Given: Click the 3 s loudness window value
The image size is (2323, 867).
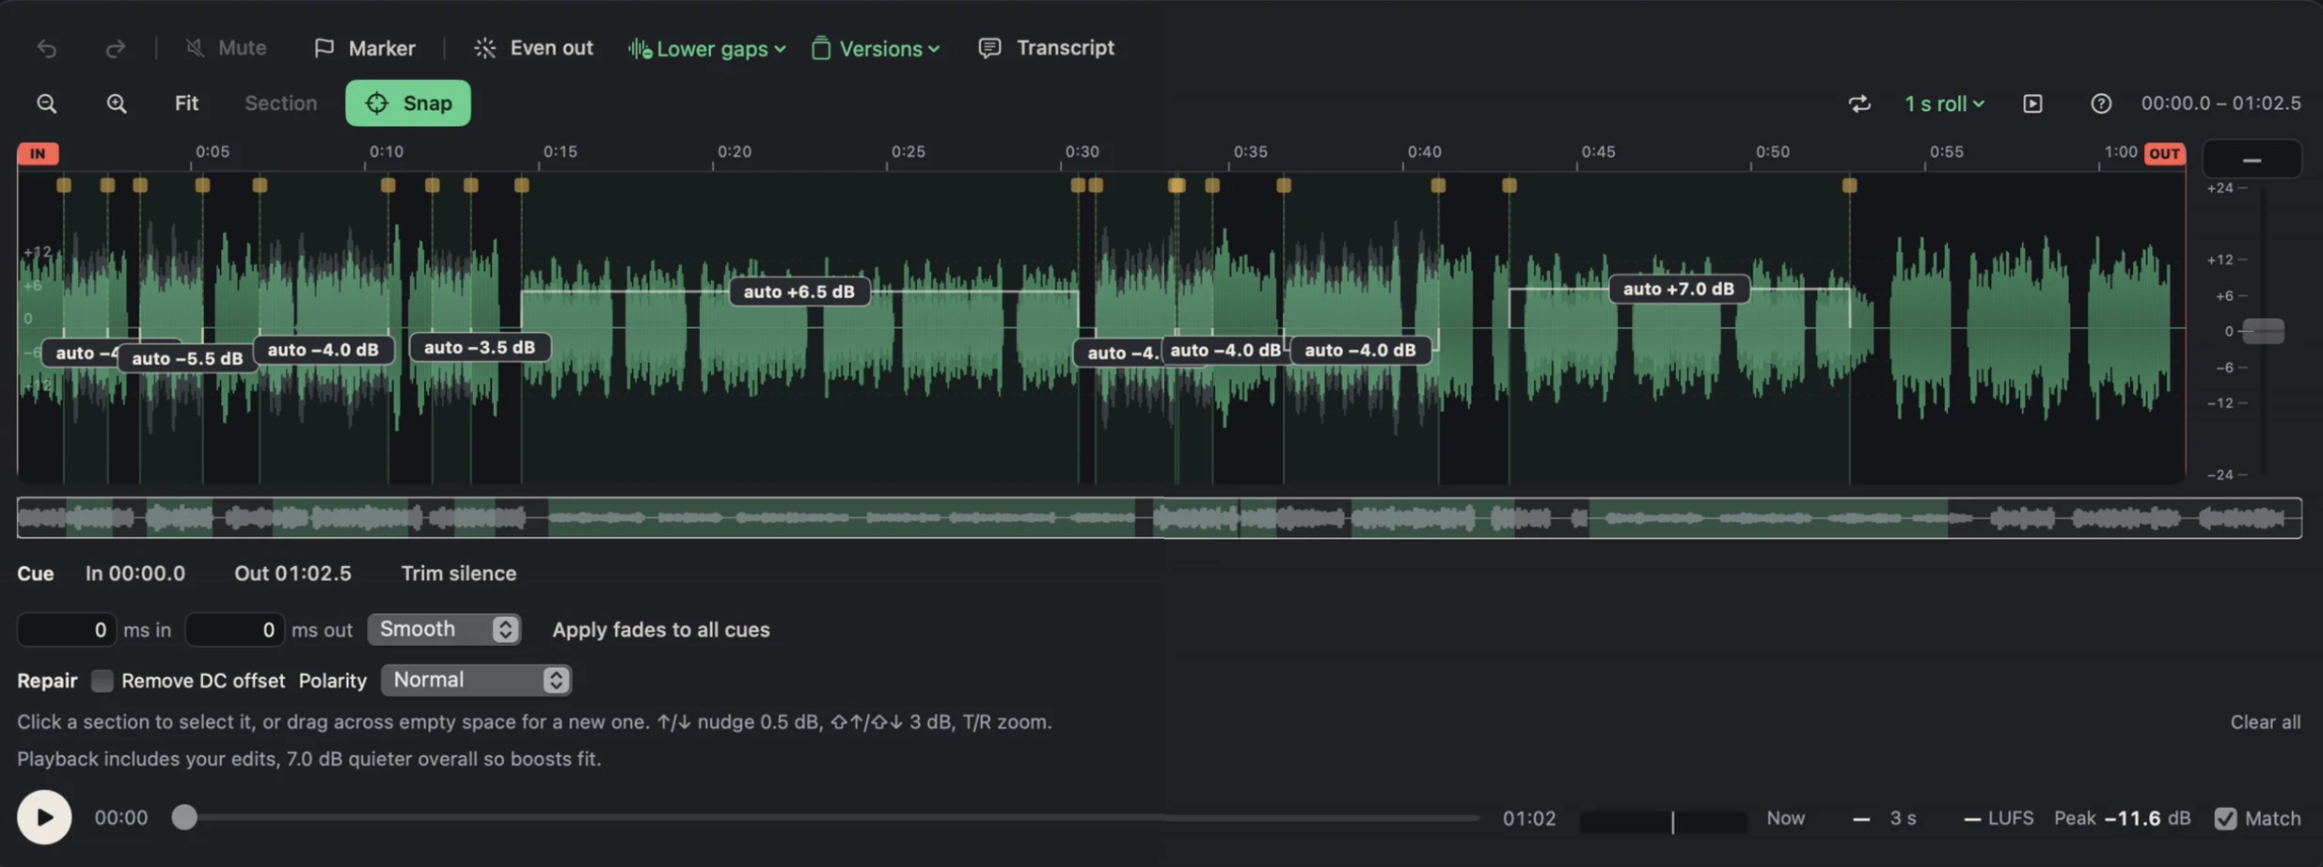Looking at the screenshot, I should pos(1903,818).
